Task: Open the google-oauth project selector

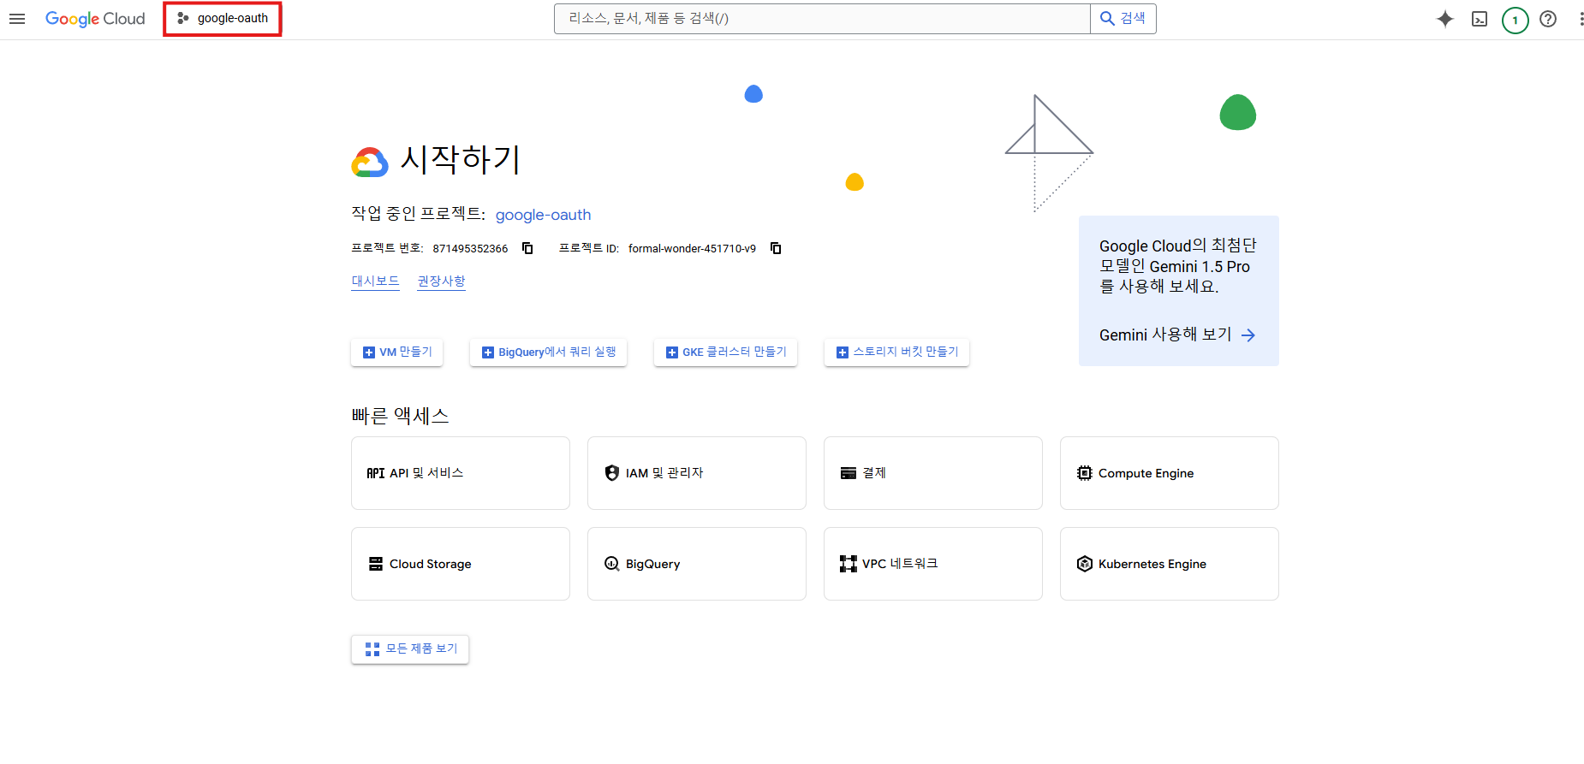Action: (223, 18)
